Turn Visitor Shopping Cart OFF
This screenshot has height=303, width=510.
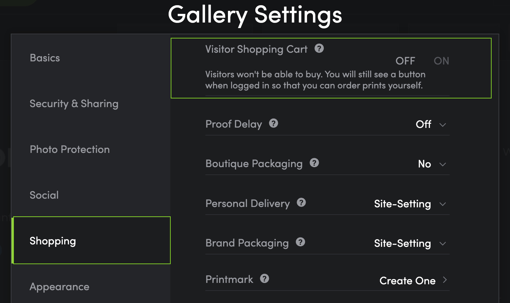[x=405, y=61]
